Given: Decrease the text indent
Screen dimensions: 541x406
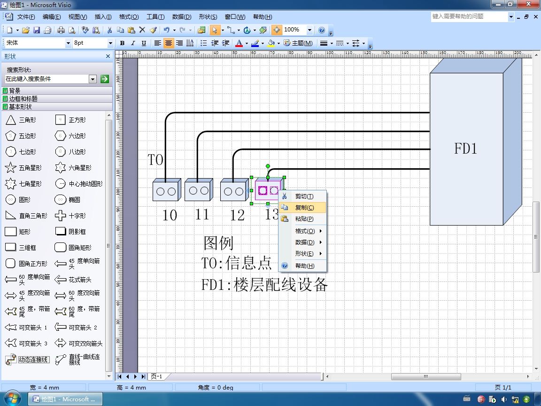Looking at the screenshot, I should coord(215,43).
